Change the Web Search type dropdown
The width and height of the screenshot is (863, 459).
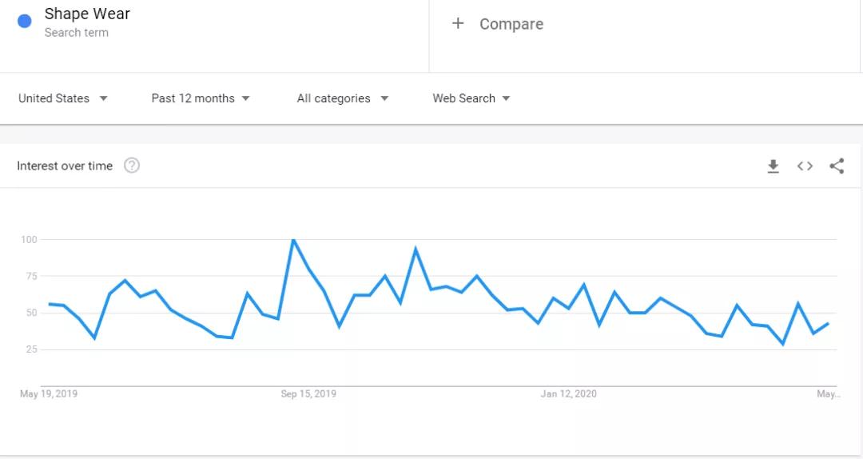point(471,98)
